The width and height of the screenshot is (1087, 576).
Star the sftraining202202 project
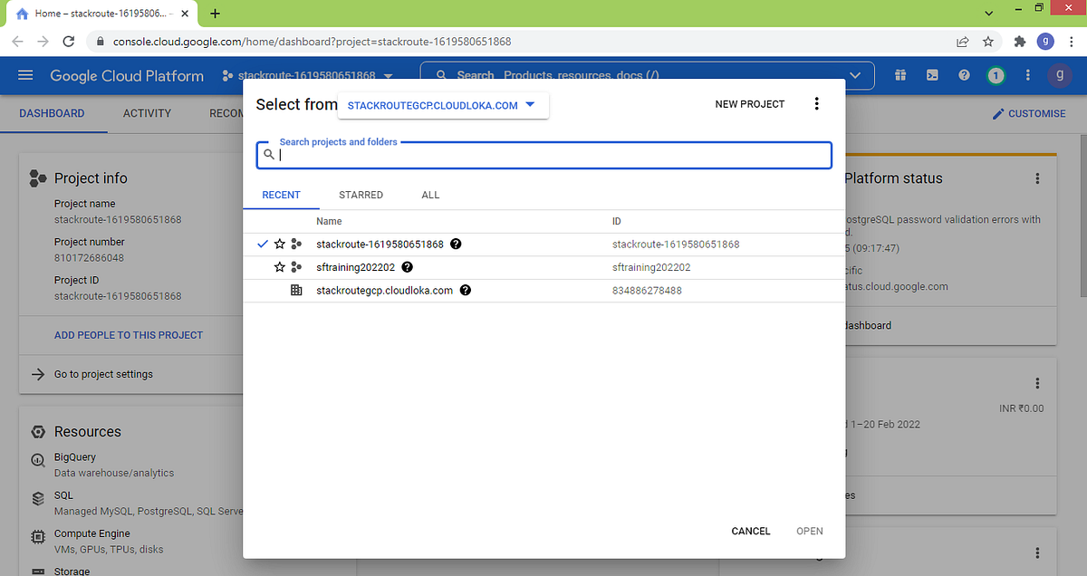pyautogui.click(x=280, y=266)
